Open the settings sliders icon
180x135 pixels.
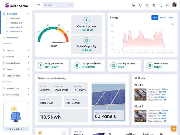click(168, 5)
